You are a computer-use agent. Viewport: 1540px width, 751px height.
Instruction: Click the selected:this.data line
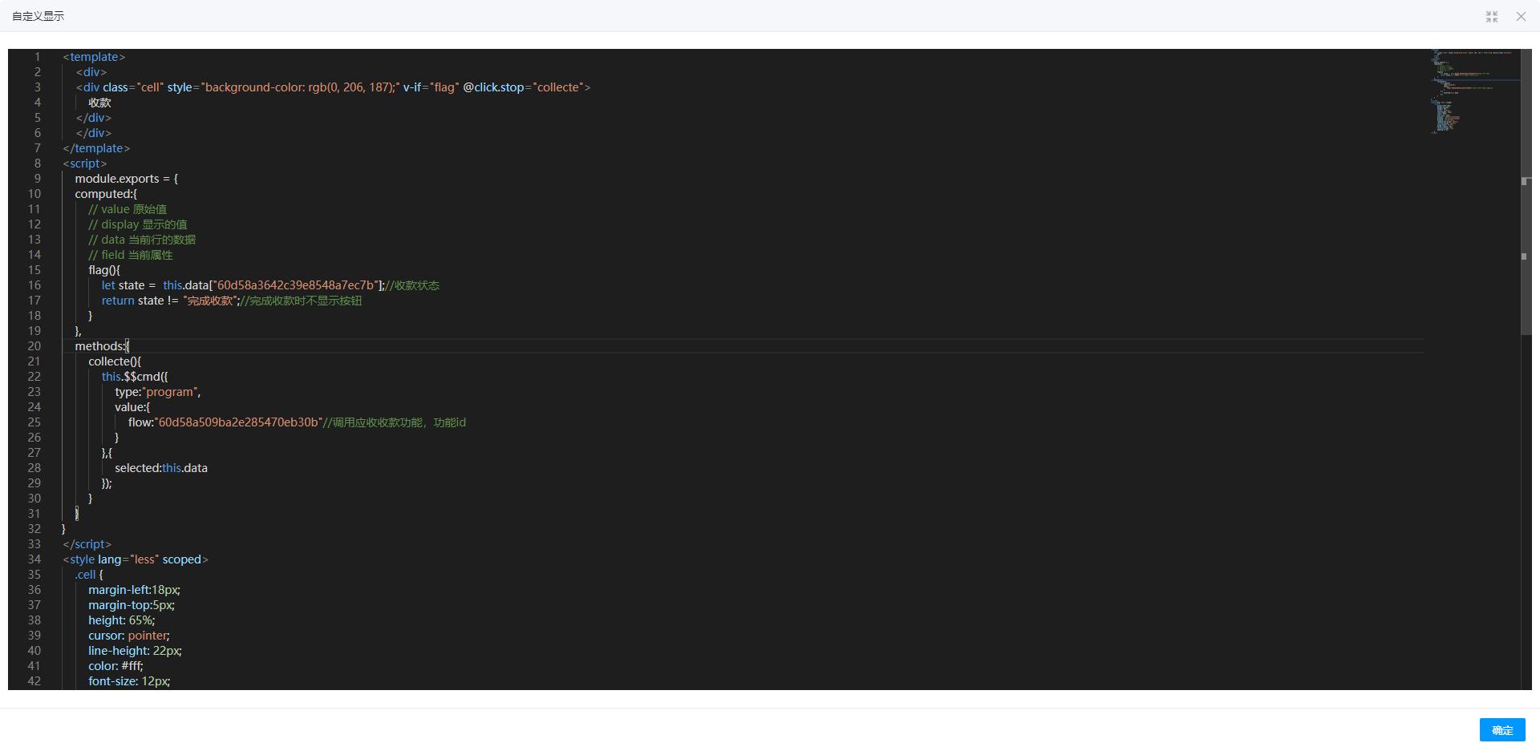[161, 468]
